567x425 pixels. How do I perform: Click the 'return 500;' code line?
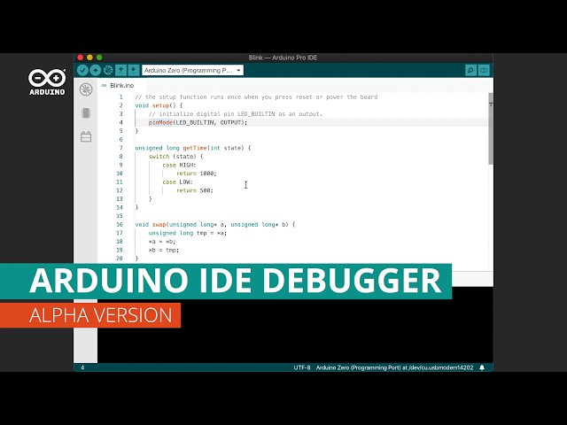tap(195, 190)
